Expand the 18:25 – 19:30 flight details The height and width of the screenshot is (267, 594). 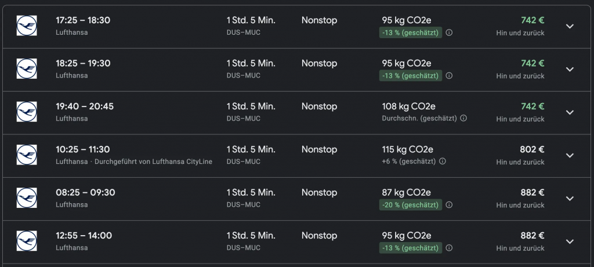[x=570, y=69]
